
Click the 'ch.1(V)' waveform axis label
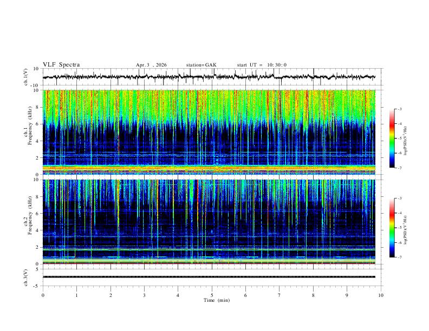26,77
